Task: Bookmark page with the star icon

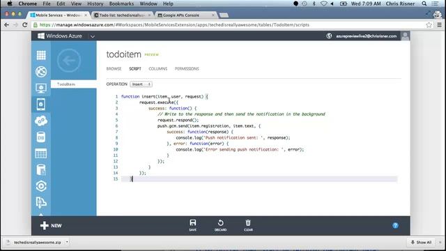Action: 429,25
